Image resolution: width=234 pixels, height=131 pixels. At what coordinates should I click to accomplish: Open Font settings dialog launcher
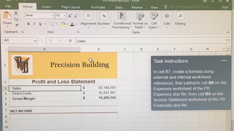tap(78, 32)
